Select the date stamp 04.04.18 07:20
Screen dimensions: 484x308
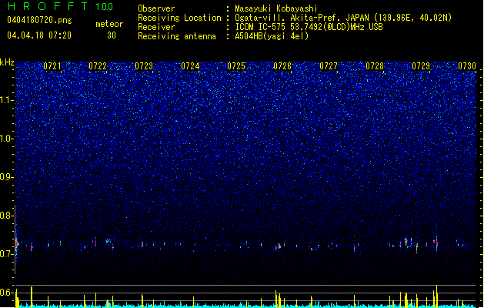[39, 35]
